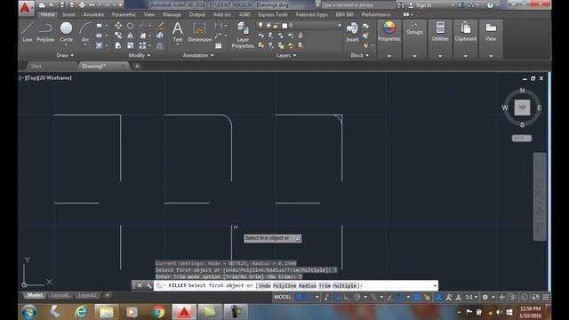Screen dimensions: 569x320
Task: Activate the Arc tool
Action: [x=85, y=32]
